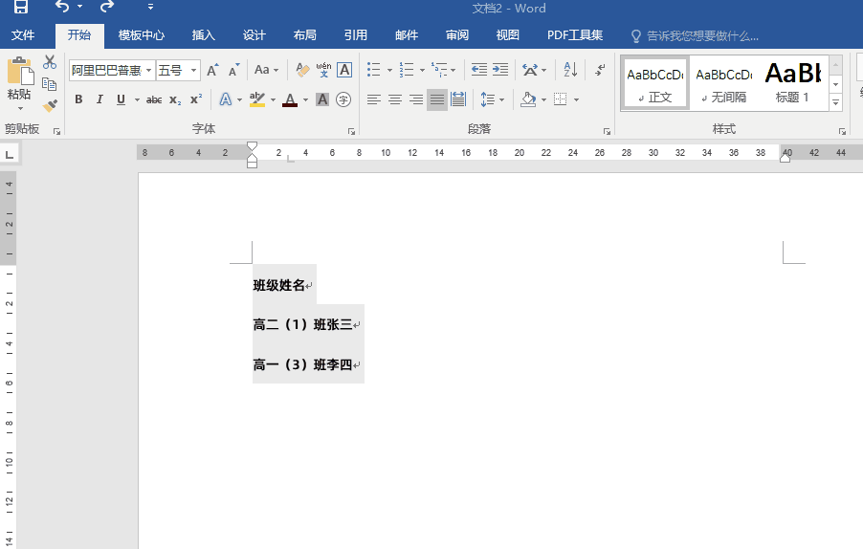Apply the yellow text highlight color
Image resolution: width=863 pixels, height=549 pixels.
pos(256,99)
